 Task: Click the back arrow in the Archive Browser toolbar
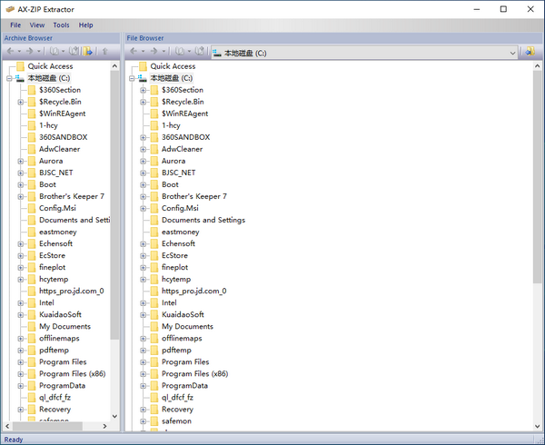point(10,53)
